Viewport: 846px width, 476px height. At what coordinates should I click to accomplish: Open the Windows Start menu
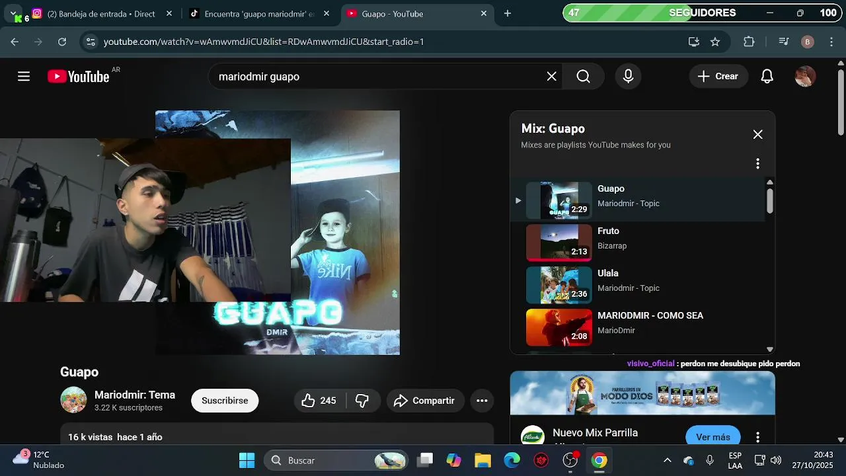tap(247, 460)
